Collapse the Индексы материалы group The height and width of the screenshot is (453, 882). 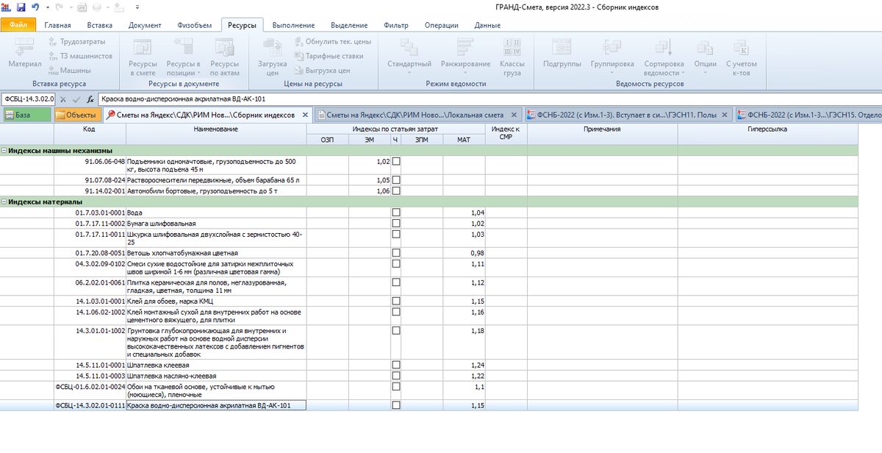click(x=4, y=201)
